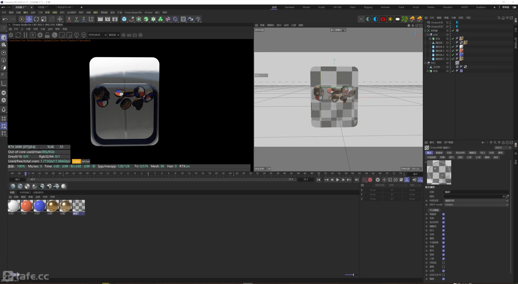
Task: Click the Octane send-to-render icon
Action: (x=11, y=35)
